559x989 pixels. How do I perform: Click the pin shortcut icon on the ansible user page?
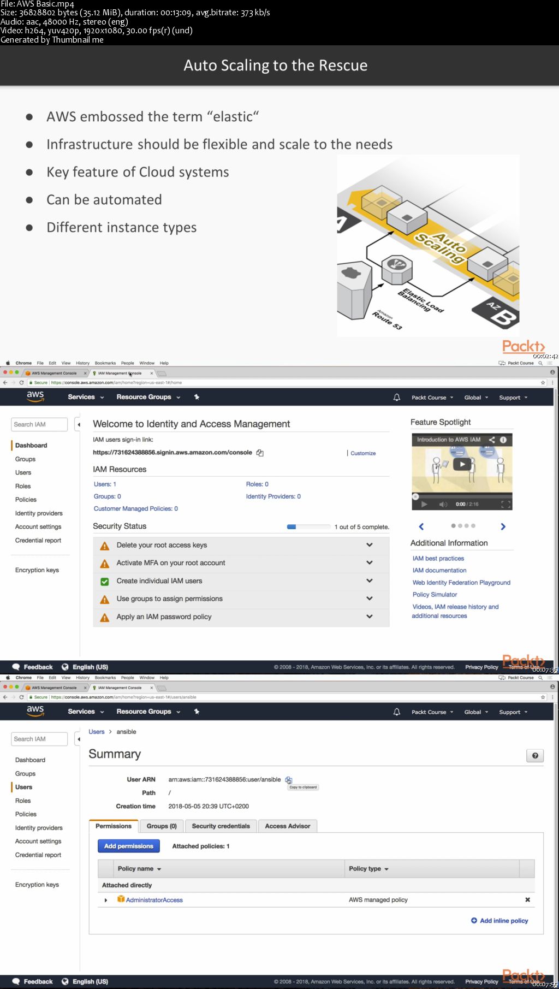[x=197, y=712]
